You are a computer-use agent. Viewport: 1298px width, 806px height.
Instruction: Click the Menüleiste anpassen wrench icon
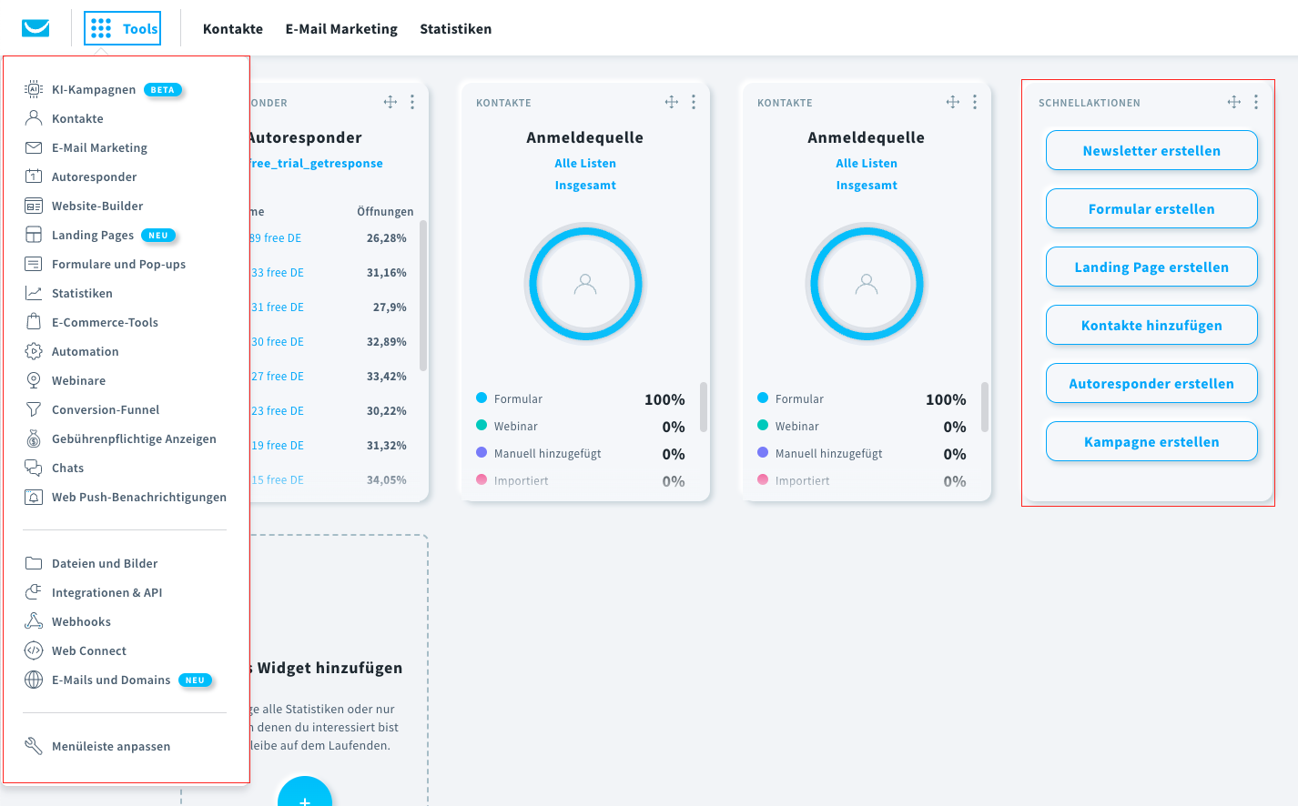34,746
